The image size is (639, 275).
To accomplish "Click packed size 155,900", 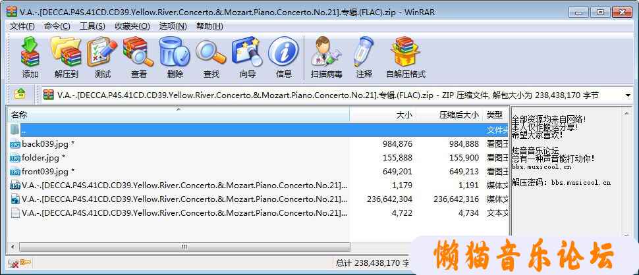I will point(464,158).
